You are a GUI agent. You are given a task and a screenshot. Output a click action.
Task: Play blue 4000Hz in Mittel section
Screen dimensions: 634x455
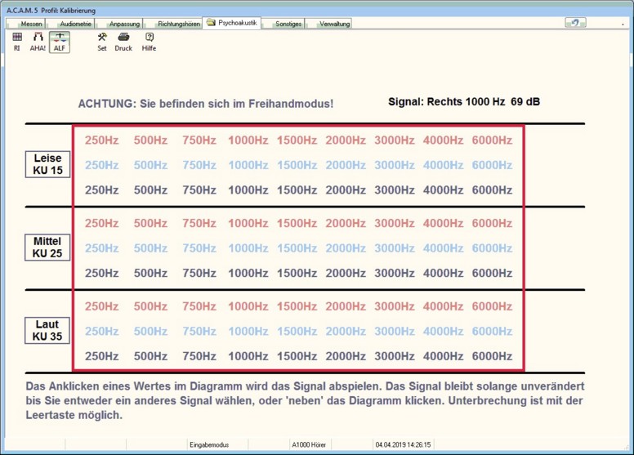pos(443,248)
